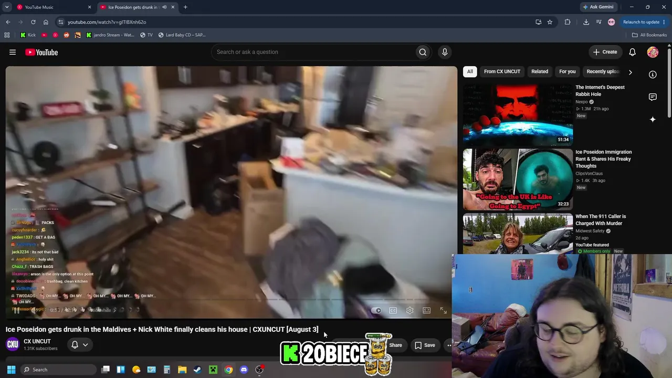This screenshot has height=378, width=672.
Task: Open the CX UNCUT channel name link
Action: (x=37, y=341)
